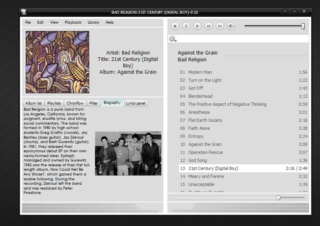Select The Positive Aspect of Negative Thinking
This screenshot has height=226, width=320.
pyautogui.click(x=244, y=104)
